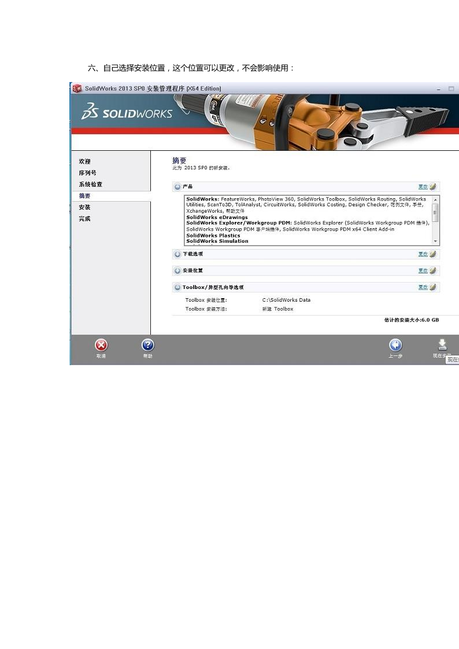The height and width of the screenshot is (649, 459).
Task: Open Help (帮助) question mark icon
Action: [x=148, y=345]
